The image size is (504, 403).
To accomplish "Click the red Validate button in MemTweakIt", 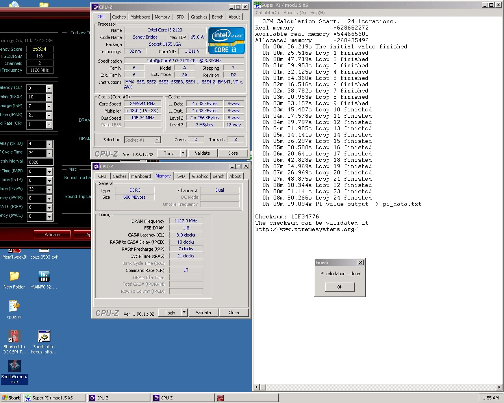I will (52, 235).
